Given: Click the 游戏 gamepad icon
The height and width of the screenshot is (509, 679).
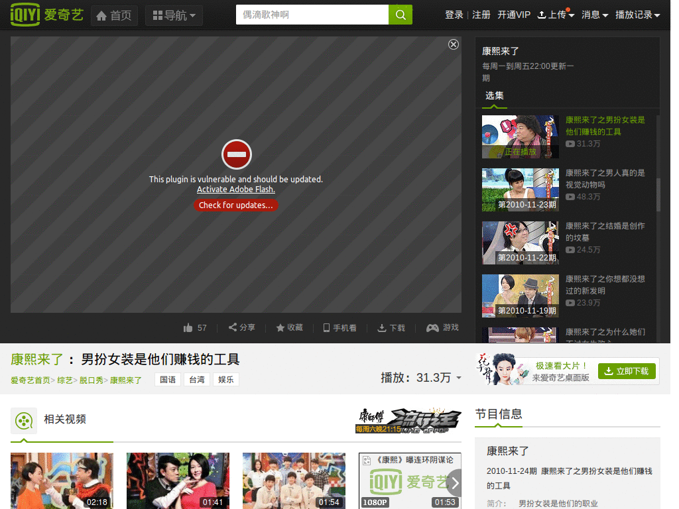Looking at the screenshot, I should pos(432,327).
